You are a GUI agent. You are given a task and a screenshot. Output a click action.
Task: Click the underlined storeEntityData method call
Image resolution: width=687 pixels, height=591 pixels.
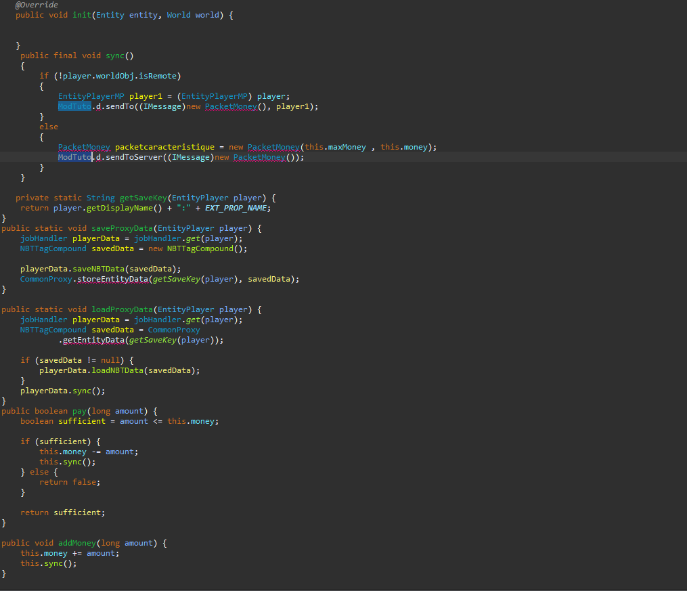click(111, 279)
